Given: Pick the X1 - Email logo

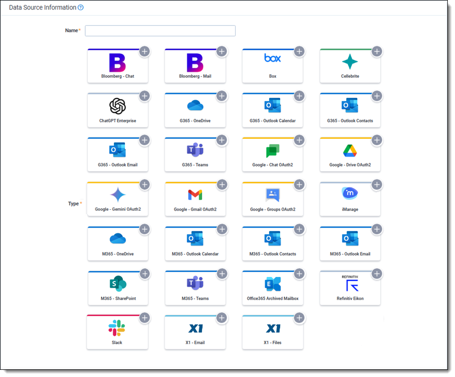Looking at the screenshot, I should (x=195, y=329).
